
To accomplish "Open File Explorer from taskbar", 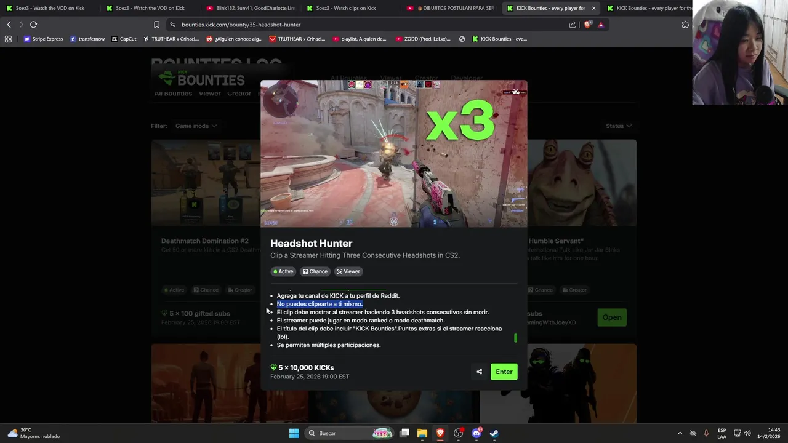I will tap(422, 433).
